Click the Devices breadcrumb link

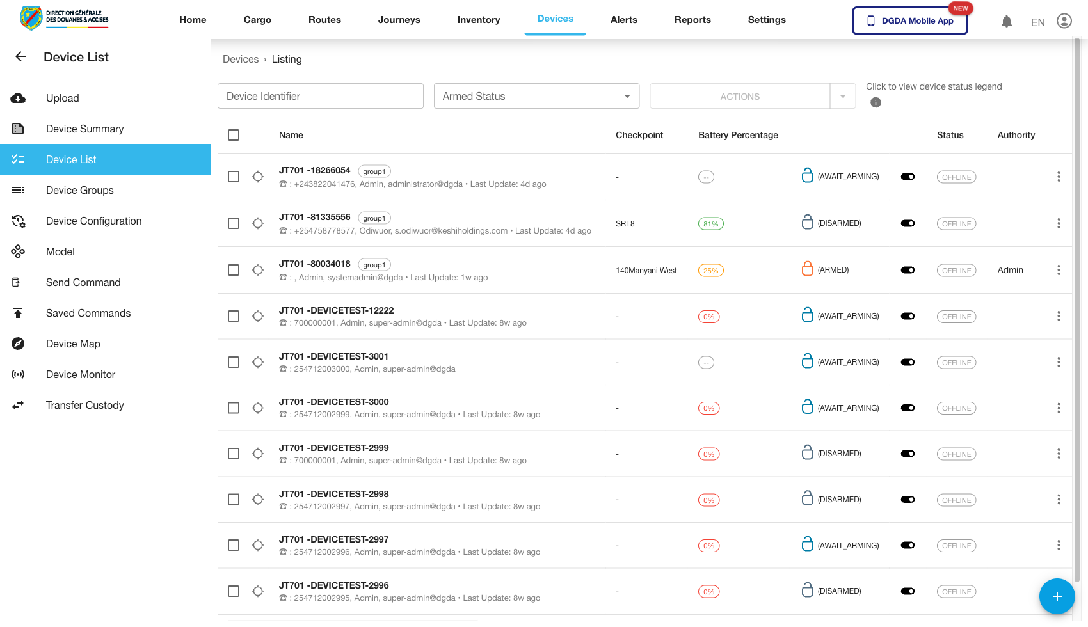pyautogui.click(x=241, y=60)
